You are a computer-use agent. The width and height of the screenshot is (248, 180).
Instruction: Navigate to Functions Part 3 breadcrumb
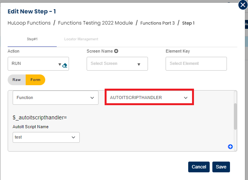(157, 23)
